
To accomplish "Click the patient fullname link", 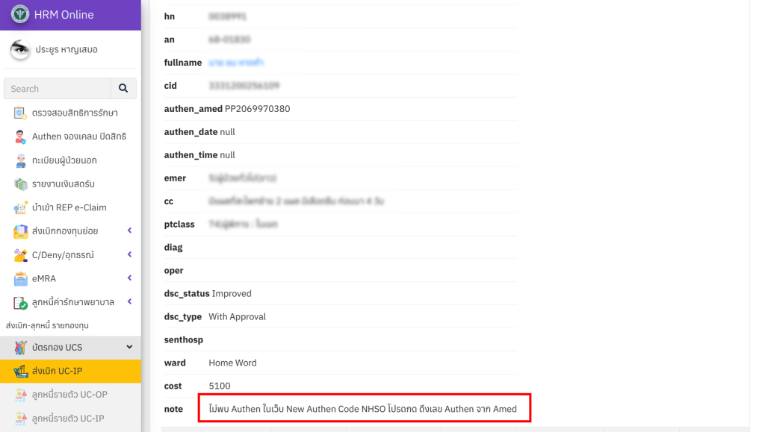I will (x=235, y=63).
